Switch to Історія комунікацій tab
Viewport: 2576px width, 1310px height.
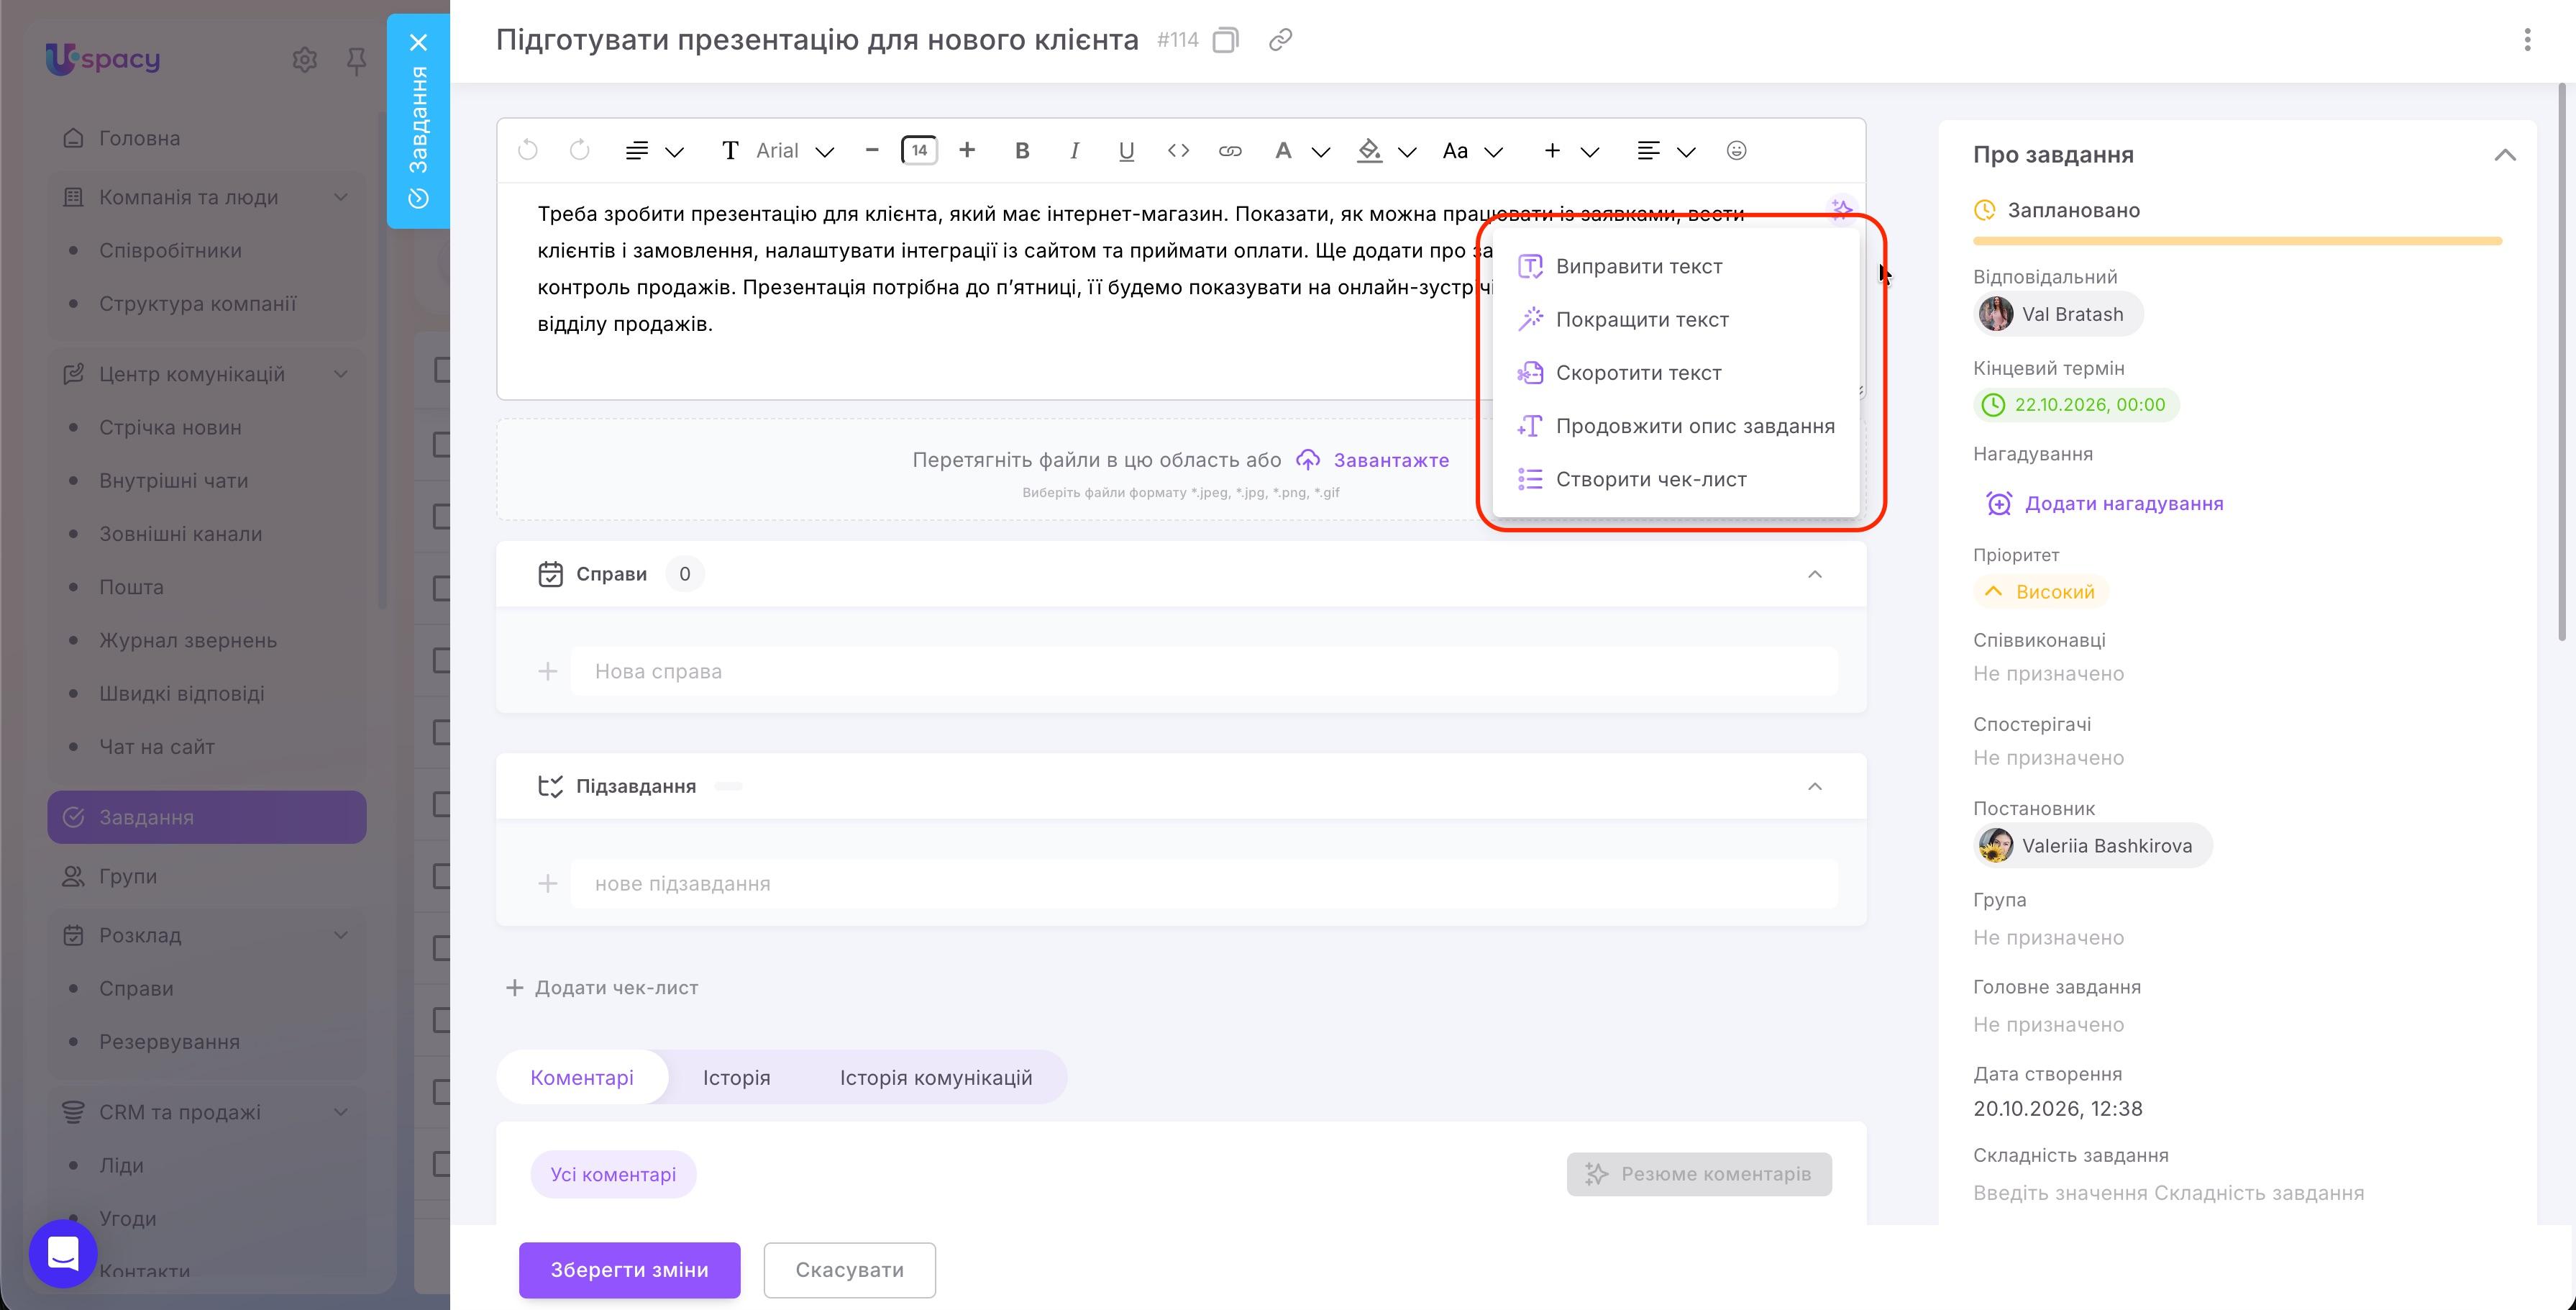click(935, 1077)
